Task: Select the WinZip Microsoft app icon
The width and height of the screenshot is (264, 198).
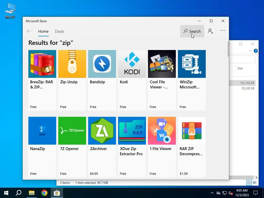Action: (192, 64)
